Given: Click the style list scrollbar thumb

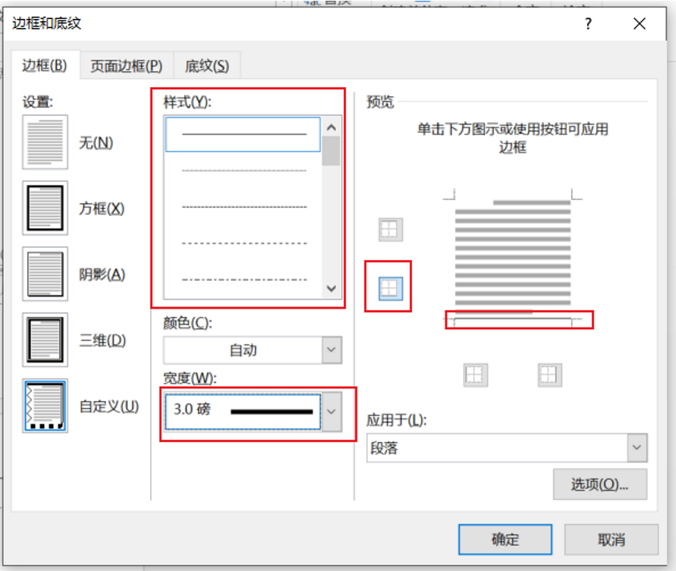Looking at the screenshot, I should pos(331,151).
